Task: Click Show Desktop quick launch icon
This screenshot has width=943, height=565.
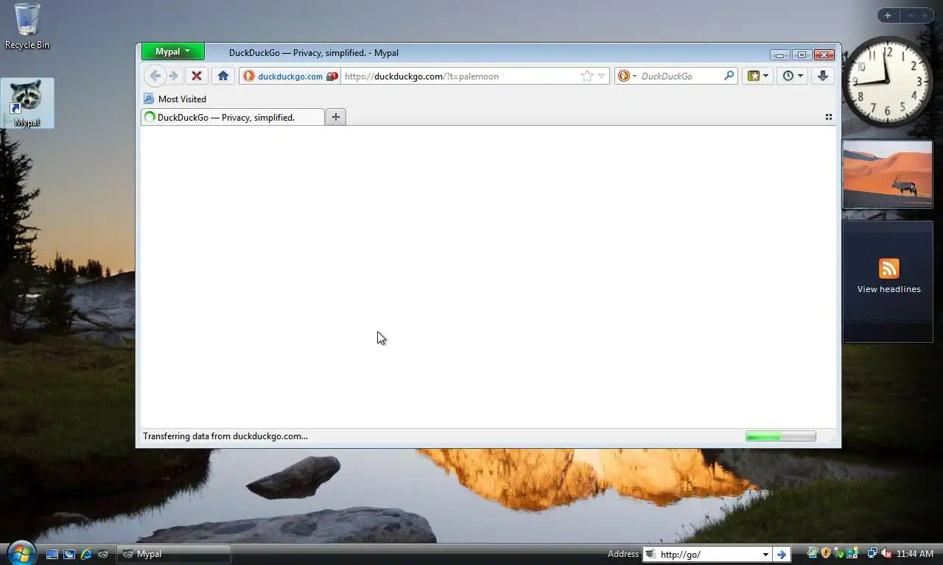Action: 52,554
